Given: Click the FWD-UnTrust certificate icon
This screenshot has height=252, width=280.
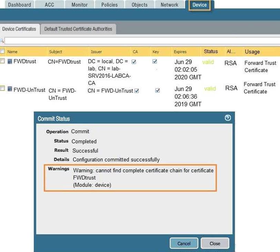Looking at the screenshot, I should [x=10, y=89].
